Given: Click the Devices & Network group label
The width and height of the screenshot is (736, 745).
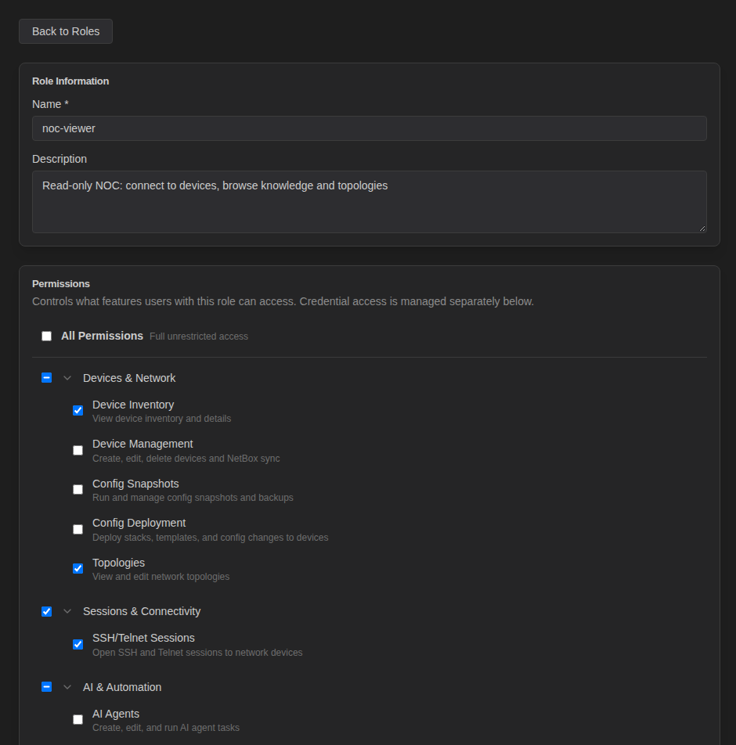Looking at the screenshot, I should click(x=129, y=378).
